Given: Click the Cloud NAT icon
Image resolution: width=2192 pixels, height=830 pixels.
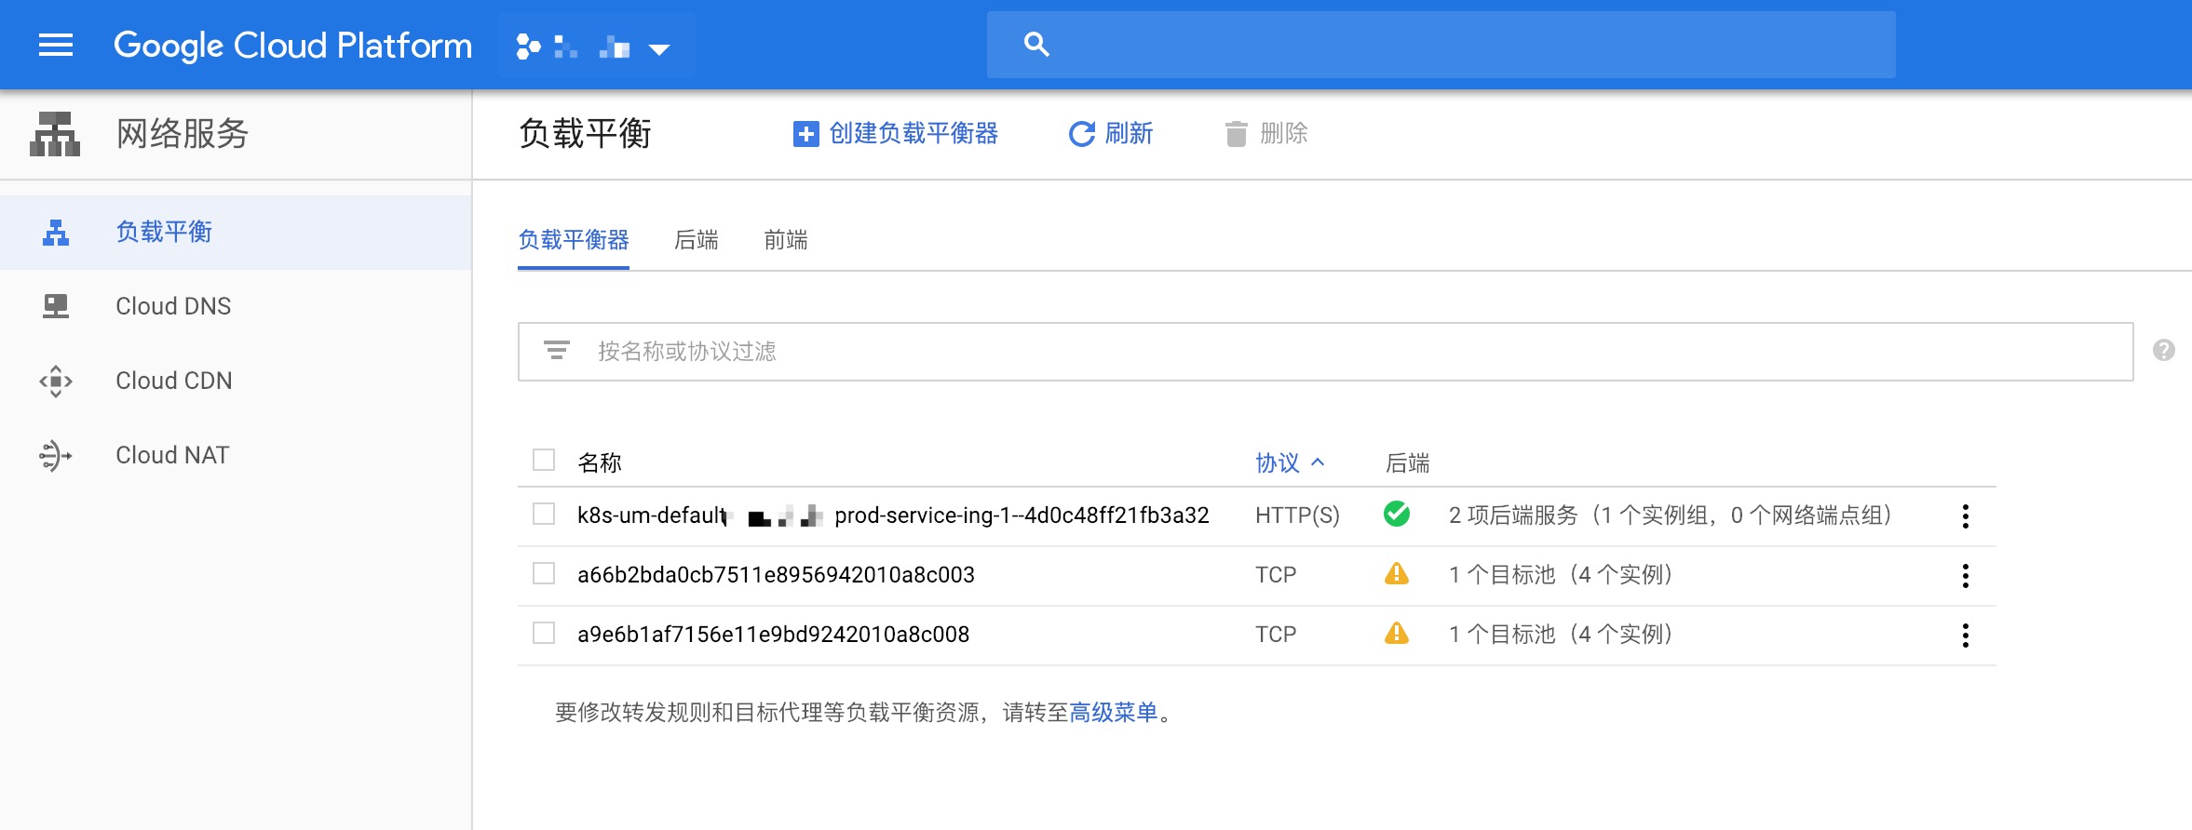Looking at the screenshot, I should tap(56, 456).
